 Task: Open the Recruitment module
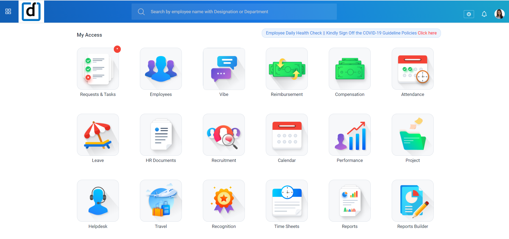coord(224,135)
